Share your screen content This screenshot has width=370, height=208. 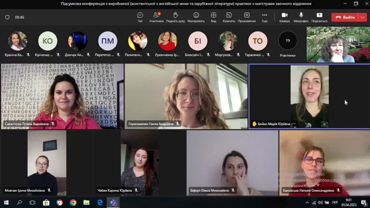pos(319,17)
